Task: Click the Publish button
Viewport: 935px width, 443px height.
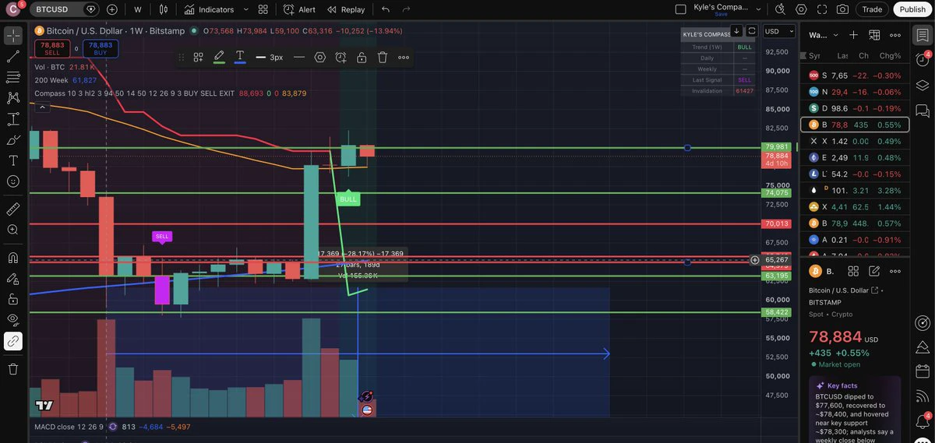Action: [x=912, y=9]
